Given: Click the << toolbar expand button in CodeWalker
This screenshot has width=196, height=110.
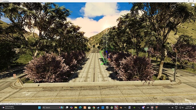Looking at the screenshot, I should pos(193,5).
